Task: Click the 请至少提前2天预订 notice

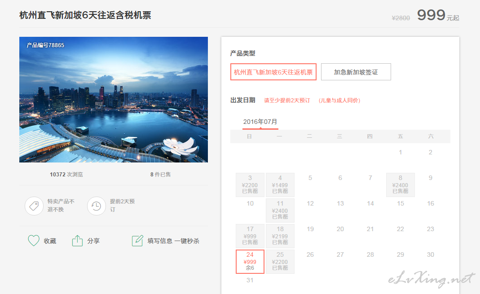Action: point(287,101)
